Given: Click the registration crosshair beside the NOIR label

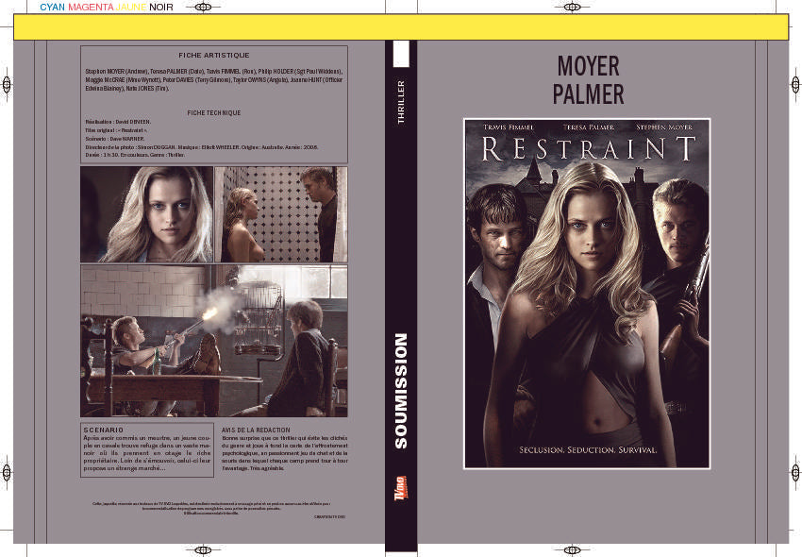Looking at the screenshot, I should coord(203,8).
